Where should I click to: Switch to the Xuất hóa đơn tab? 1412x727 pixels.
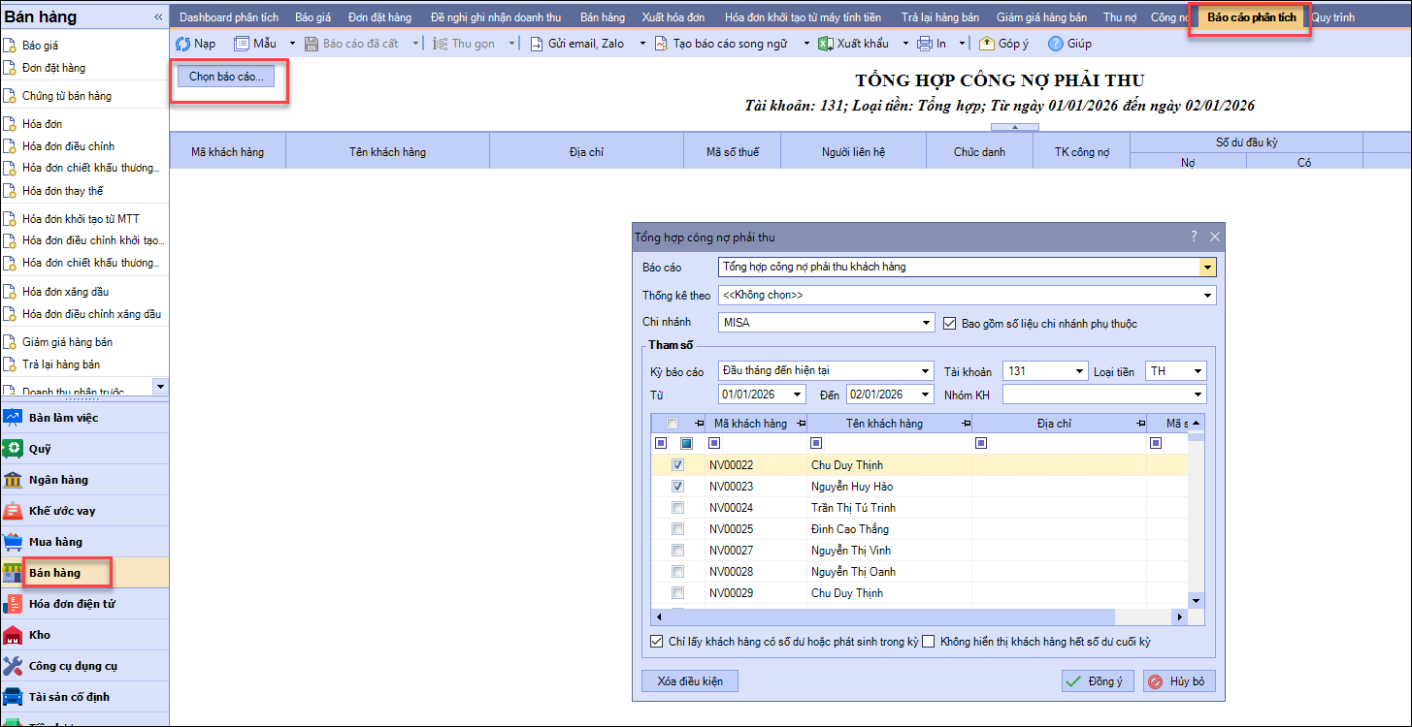pyautogui.click(x=674, y=17)
